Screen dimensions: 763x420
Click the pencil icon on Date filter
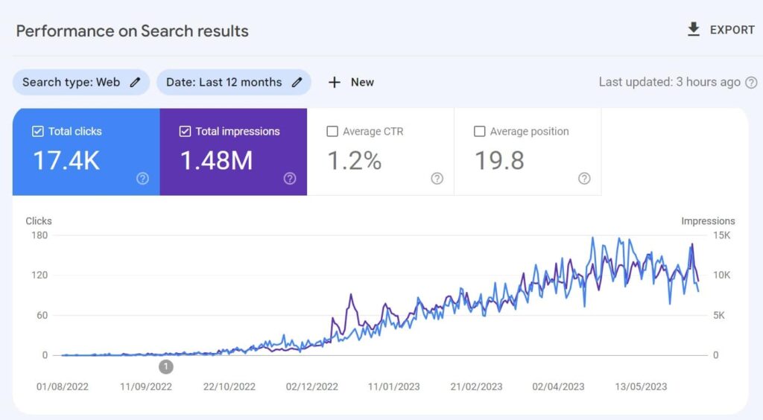297,83
